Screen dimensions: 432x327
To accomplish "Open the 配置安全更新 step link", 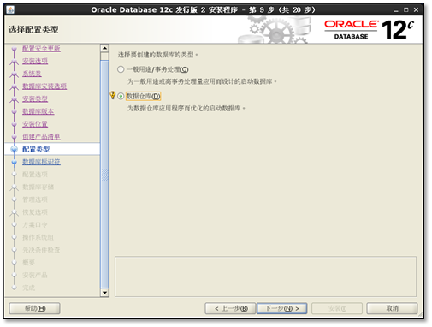I will pos(41,48).
